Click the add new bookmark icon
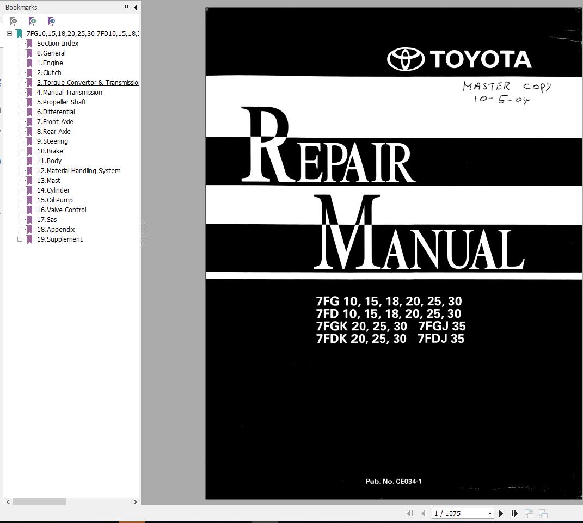 [x=32, y=21]
